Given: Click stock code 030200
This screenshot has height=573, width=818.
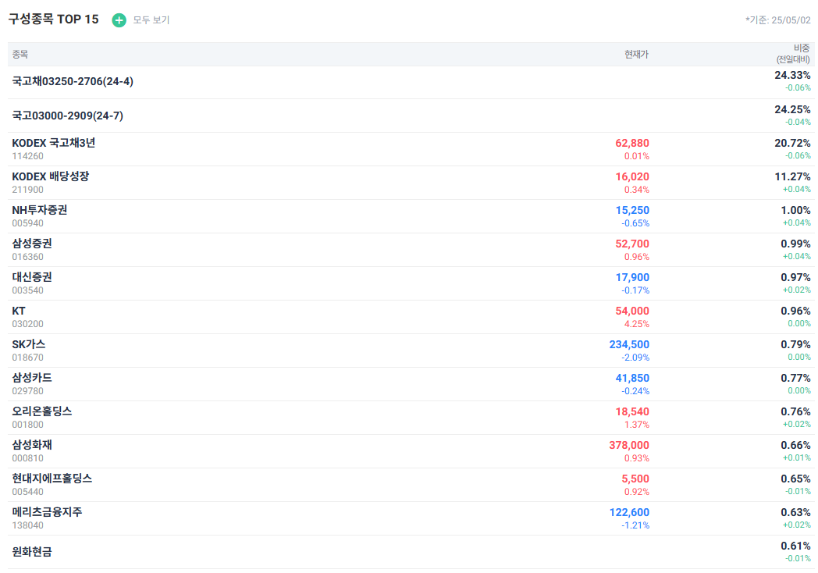Looking at the screenshot, I should (27, 324).
